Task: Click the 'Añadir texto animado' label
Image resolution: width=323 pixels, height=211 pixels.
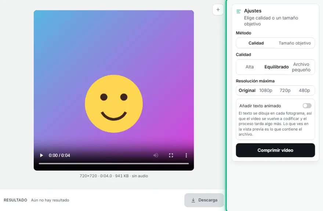Action: click(x=260, y=106)
